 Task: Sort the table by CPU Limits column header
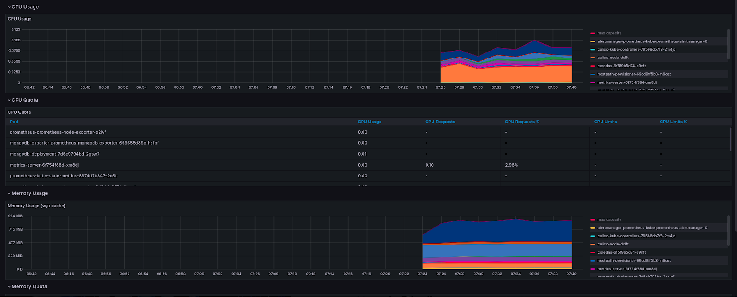coord(605,122)
